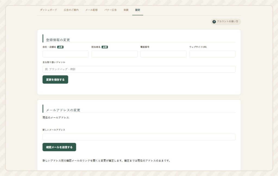This screenshot has height=176, width=278.
Task: Click the question mark help icon
Action: click(214, 22)
